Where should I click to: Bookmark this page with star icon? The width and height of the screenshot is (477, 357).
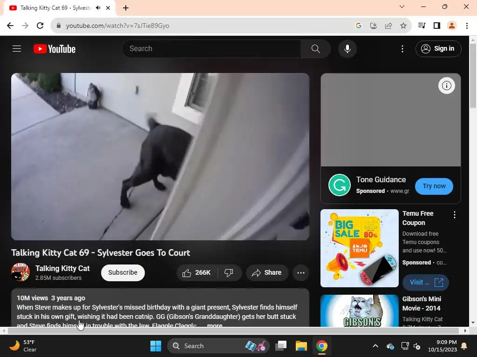point(403,26)
